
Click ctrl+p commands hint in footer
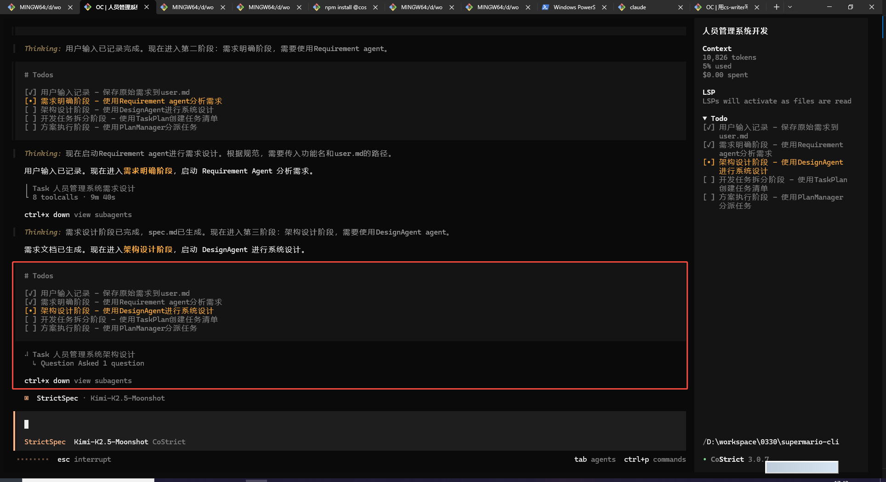point(654,459)
